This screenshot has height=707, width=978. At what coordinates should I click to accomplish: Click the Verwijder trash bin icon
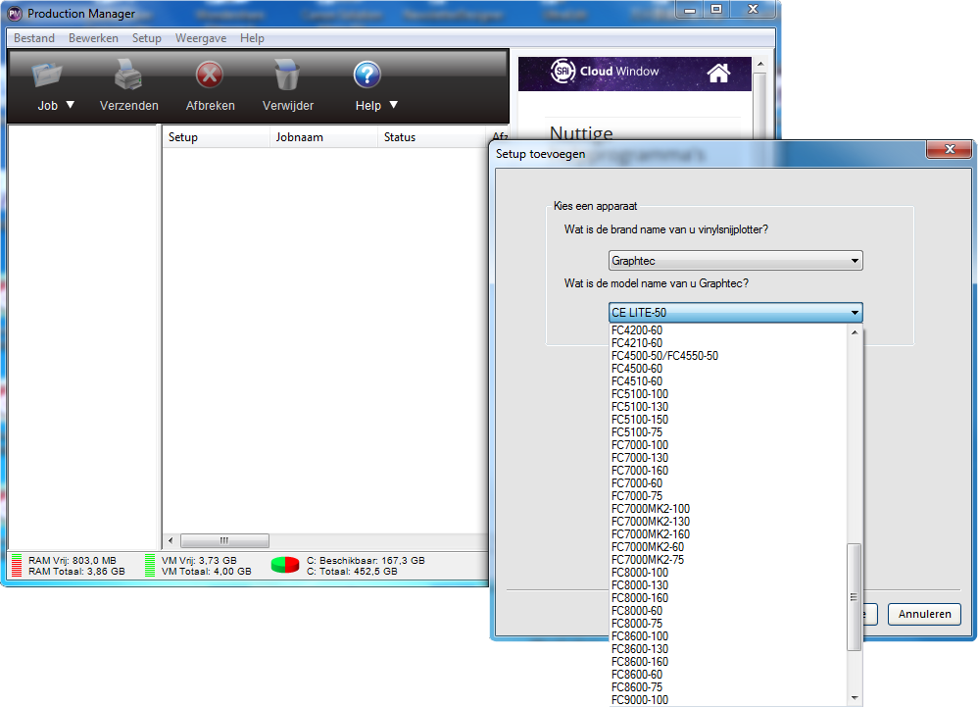(287, 75)
